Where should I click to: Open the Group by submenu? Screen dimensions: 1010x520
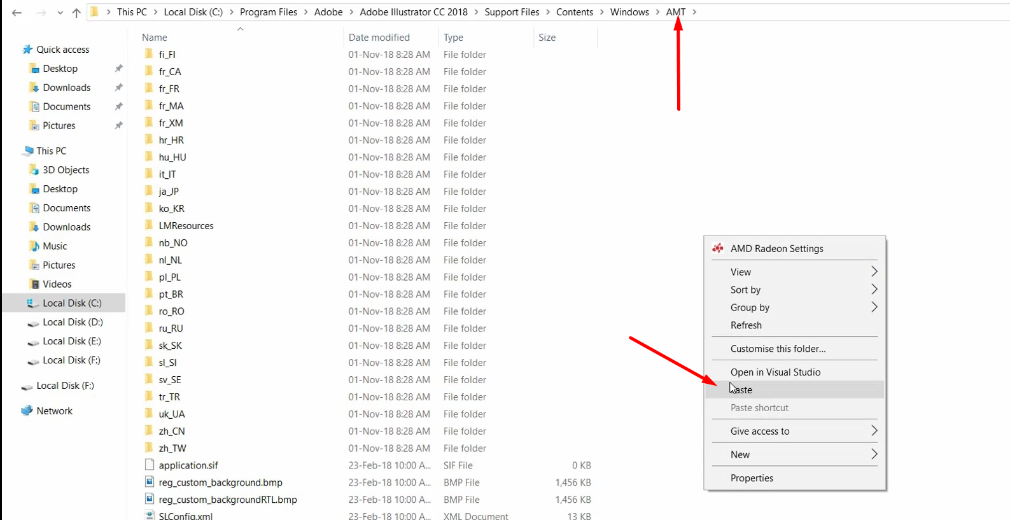click(795, 307)
